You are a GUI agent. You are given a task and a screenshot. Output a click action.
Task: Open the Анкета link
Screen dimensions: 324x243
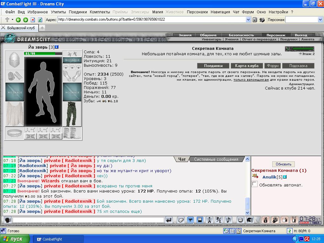pyautogui.click(x=308, y=39)
